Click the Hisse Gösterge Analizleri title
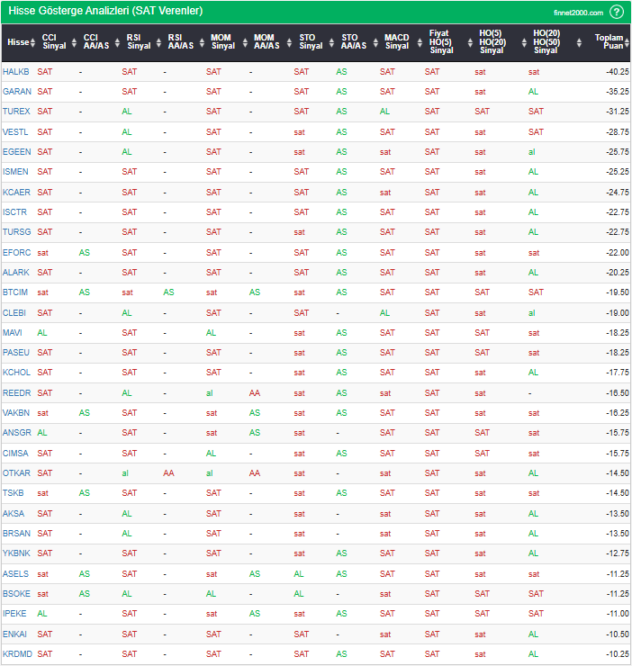The width and height of the screenshot is (632, 666). coord(105,12)
